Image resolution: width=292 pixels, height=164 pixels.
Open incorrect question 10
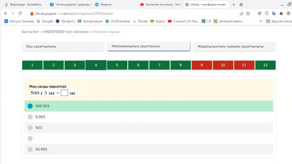[x=223, y=65]
